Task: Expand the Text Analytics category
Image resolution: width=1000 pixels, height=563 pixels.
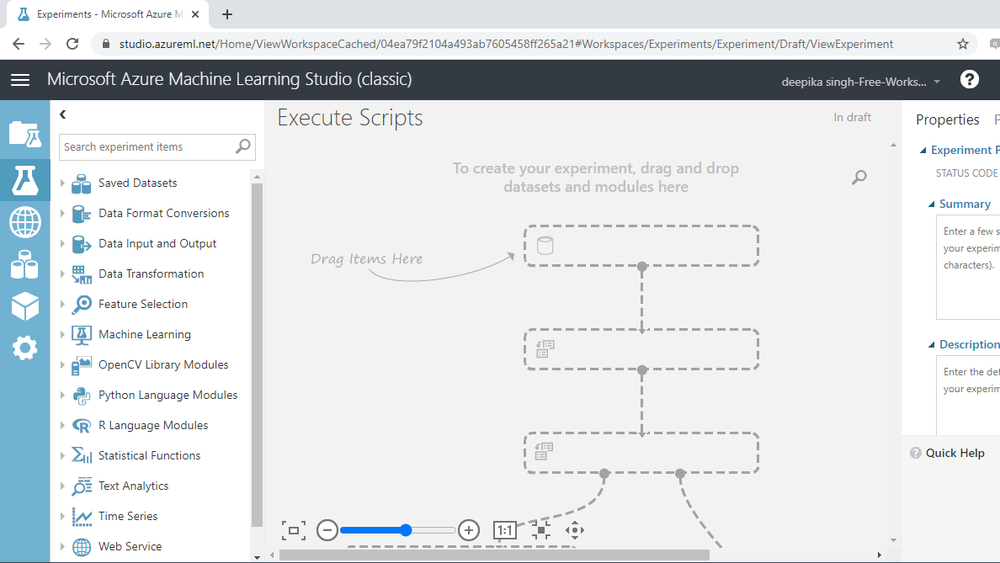Action: click(62, 486)
